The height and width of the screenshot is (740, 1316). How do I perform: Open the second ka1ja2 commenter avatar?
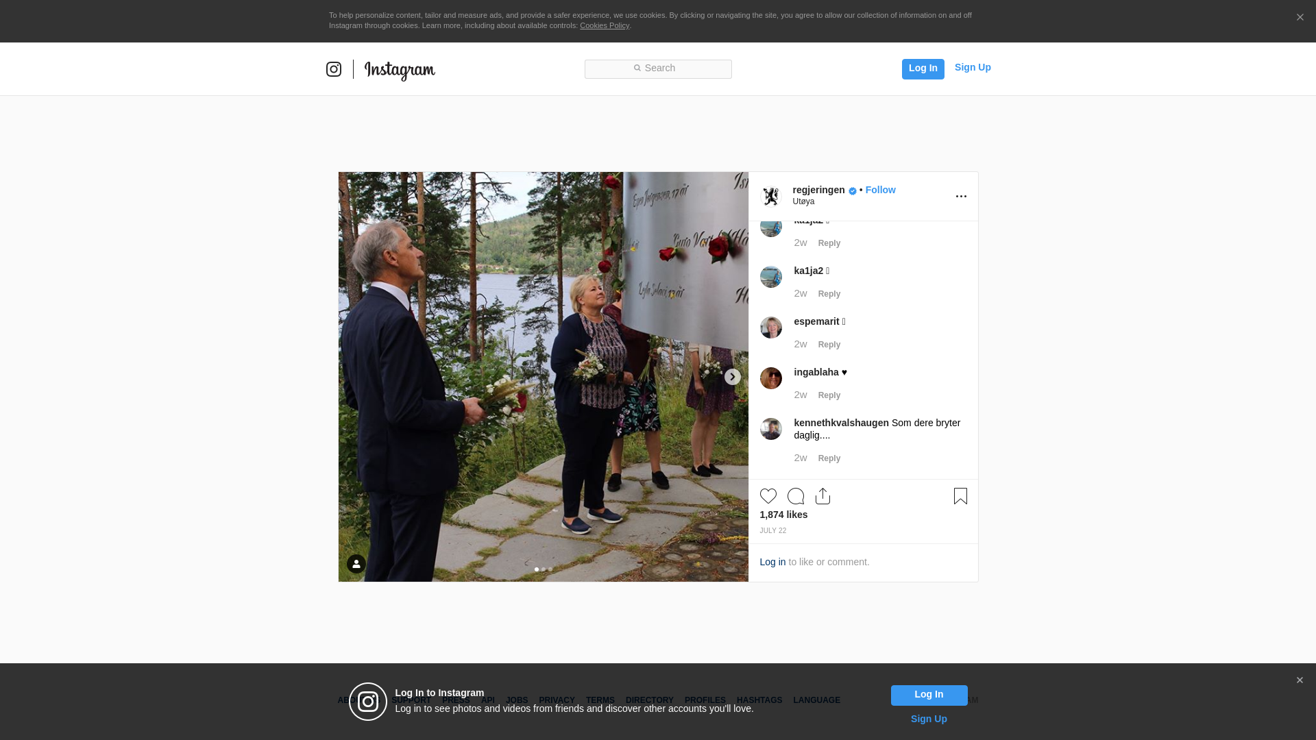coord(771,277)
